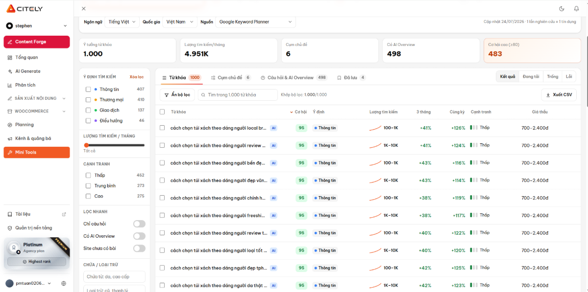Click AI badge on freeshi… keyword
Viewport: 588px width, 292px height.
[274, 216]
